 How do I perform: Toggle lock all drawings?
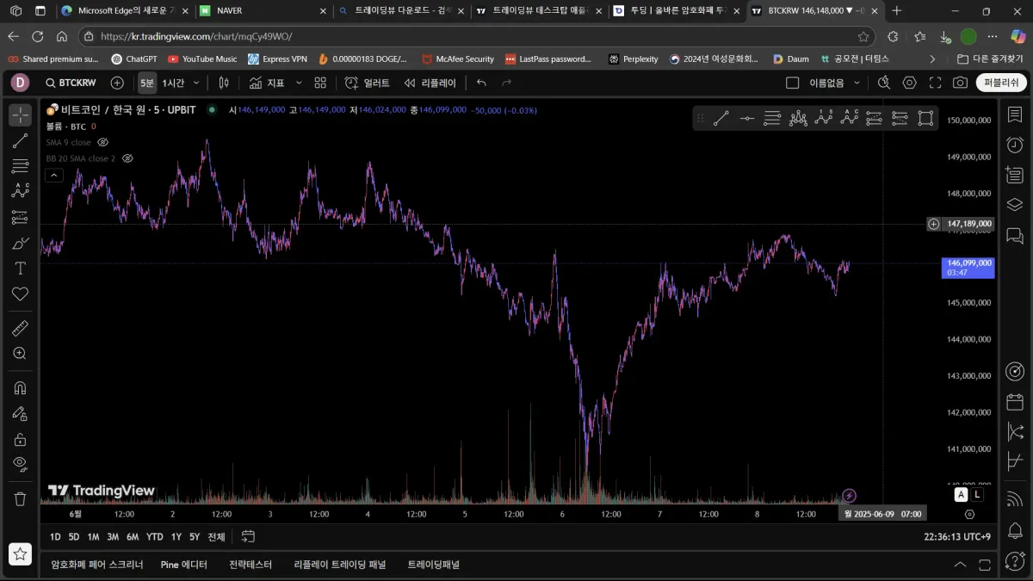[x=21, y=439]
